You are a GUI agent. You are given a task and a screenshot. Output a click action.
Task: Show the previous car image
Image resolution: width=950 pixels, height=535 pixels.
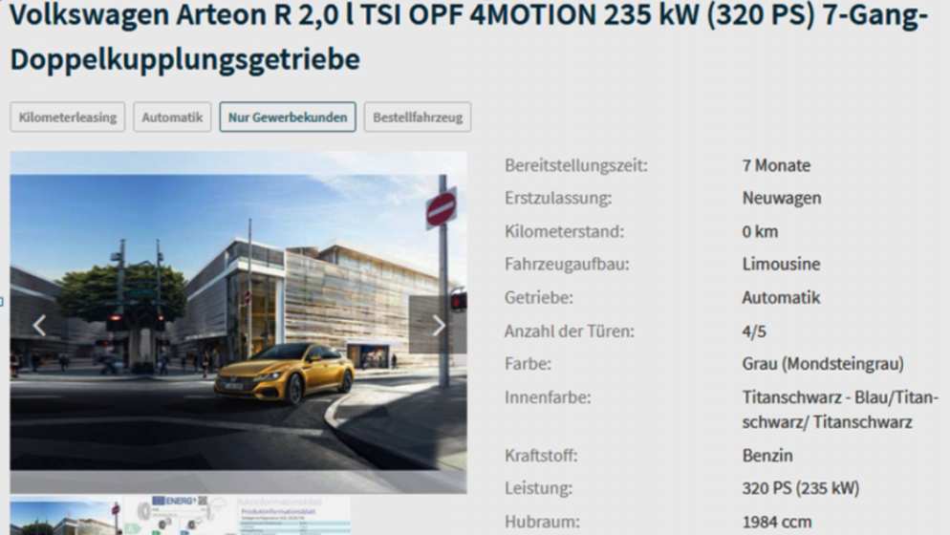[39, 326]
